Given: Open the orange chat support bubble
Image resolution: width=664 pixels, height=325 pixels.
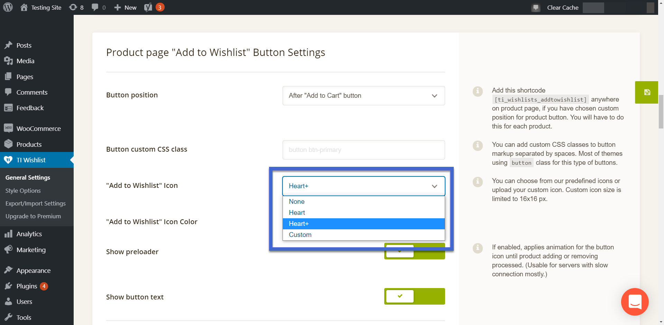Looking at the screenshot, I should click(x=635, y=302).
